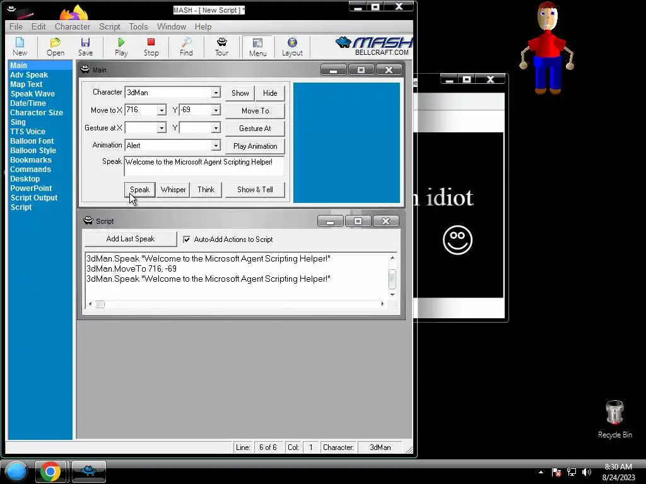Click the script scroll-down arrow
The width and height of the screenshot is (646, 484).
click(x=392, y=295)
